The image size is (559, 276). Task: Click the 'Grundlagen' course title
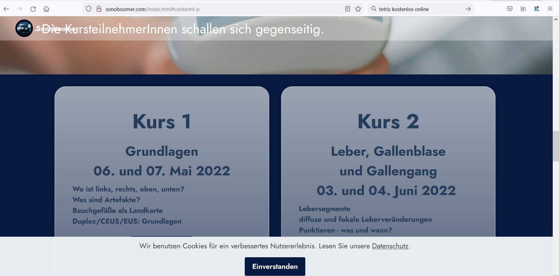point(162,152)
